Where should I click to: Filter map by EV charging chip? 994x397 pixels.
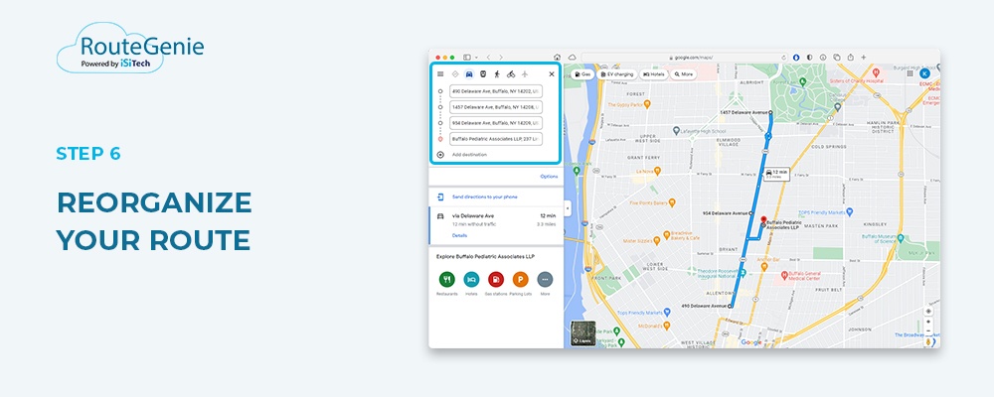tap(617, 74)
